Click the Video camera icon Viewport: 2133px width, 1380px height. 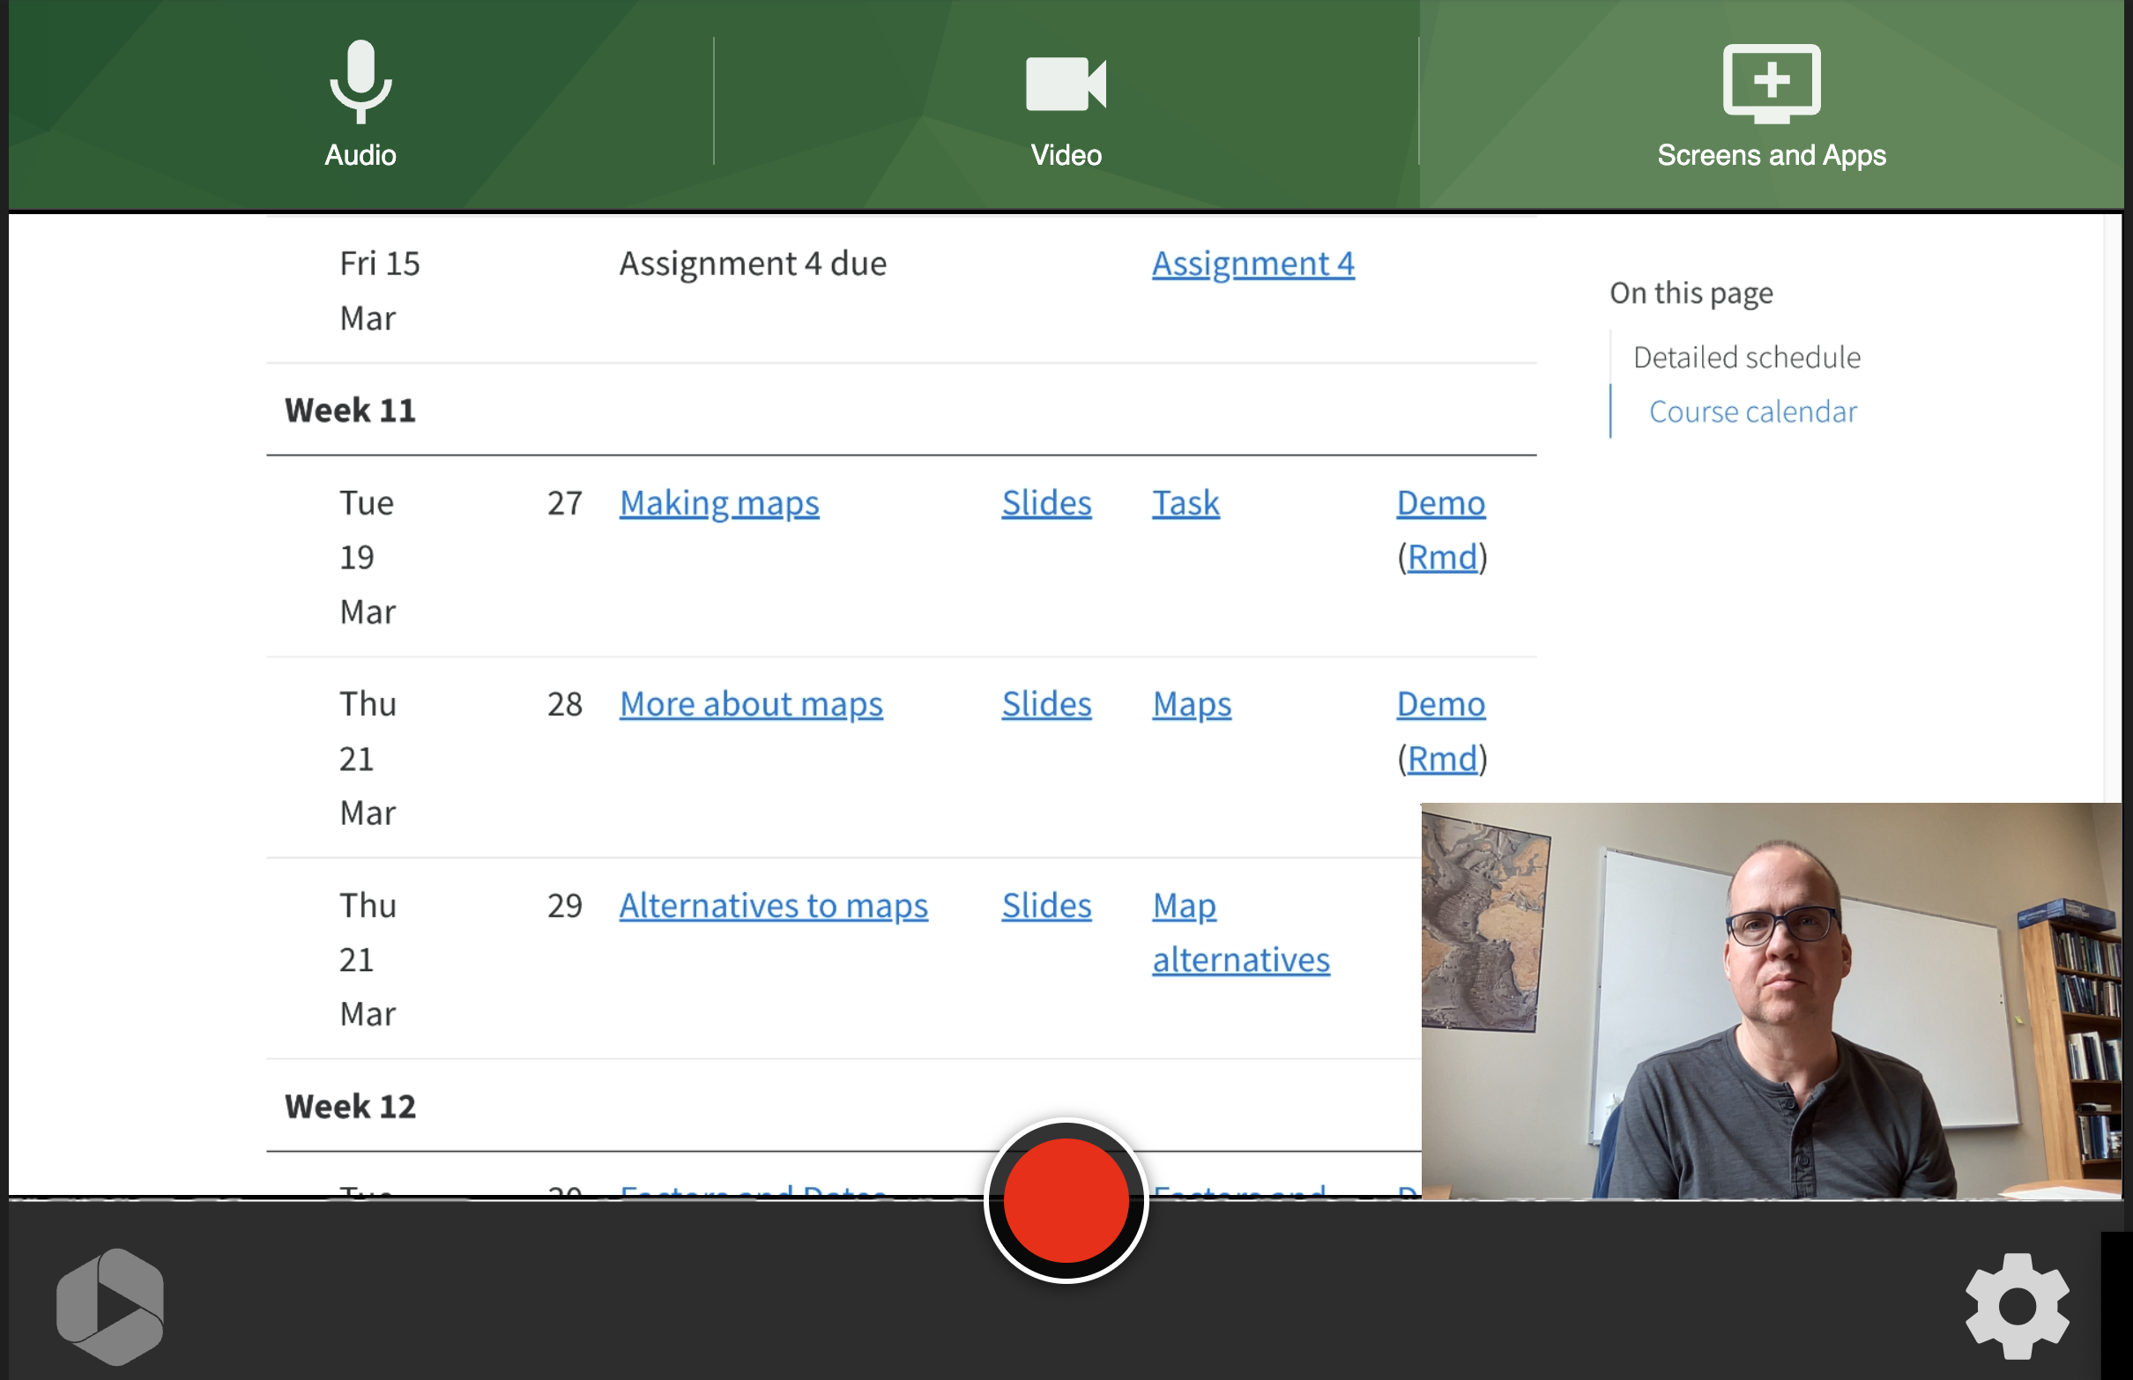click(x=1066, y=84)
